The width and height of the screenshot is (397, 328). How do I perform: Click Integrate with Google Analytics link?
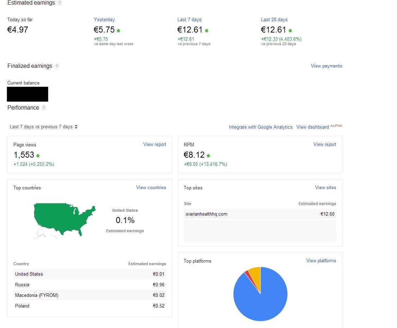point(260,127)
